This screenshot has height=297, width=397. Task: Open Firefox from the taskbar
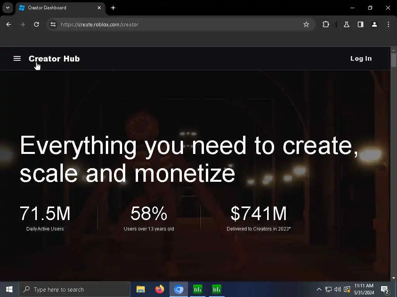coord(159,289)
